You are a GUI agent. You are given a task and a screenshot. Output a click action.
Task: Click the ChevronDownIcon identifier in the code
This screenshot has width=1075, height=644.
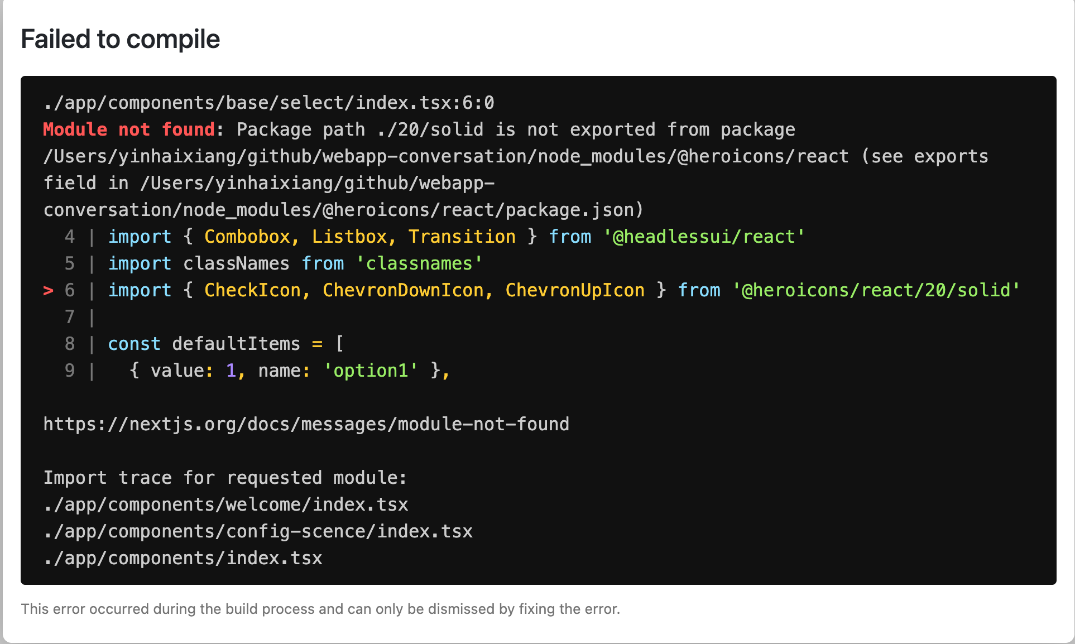(x=403, y=290)
